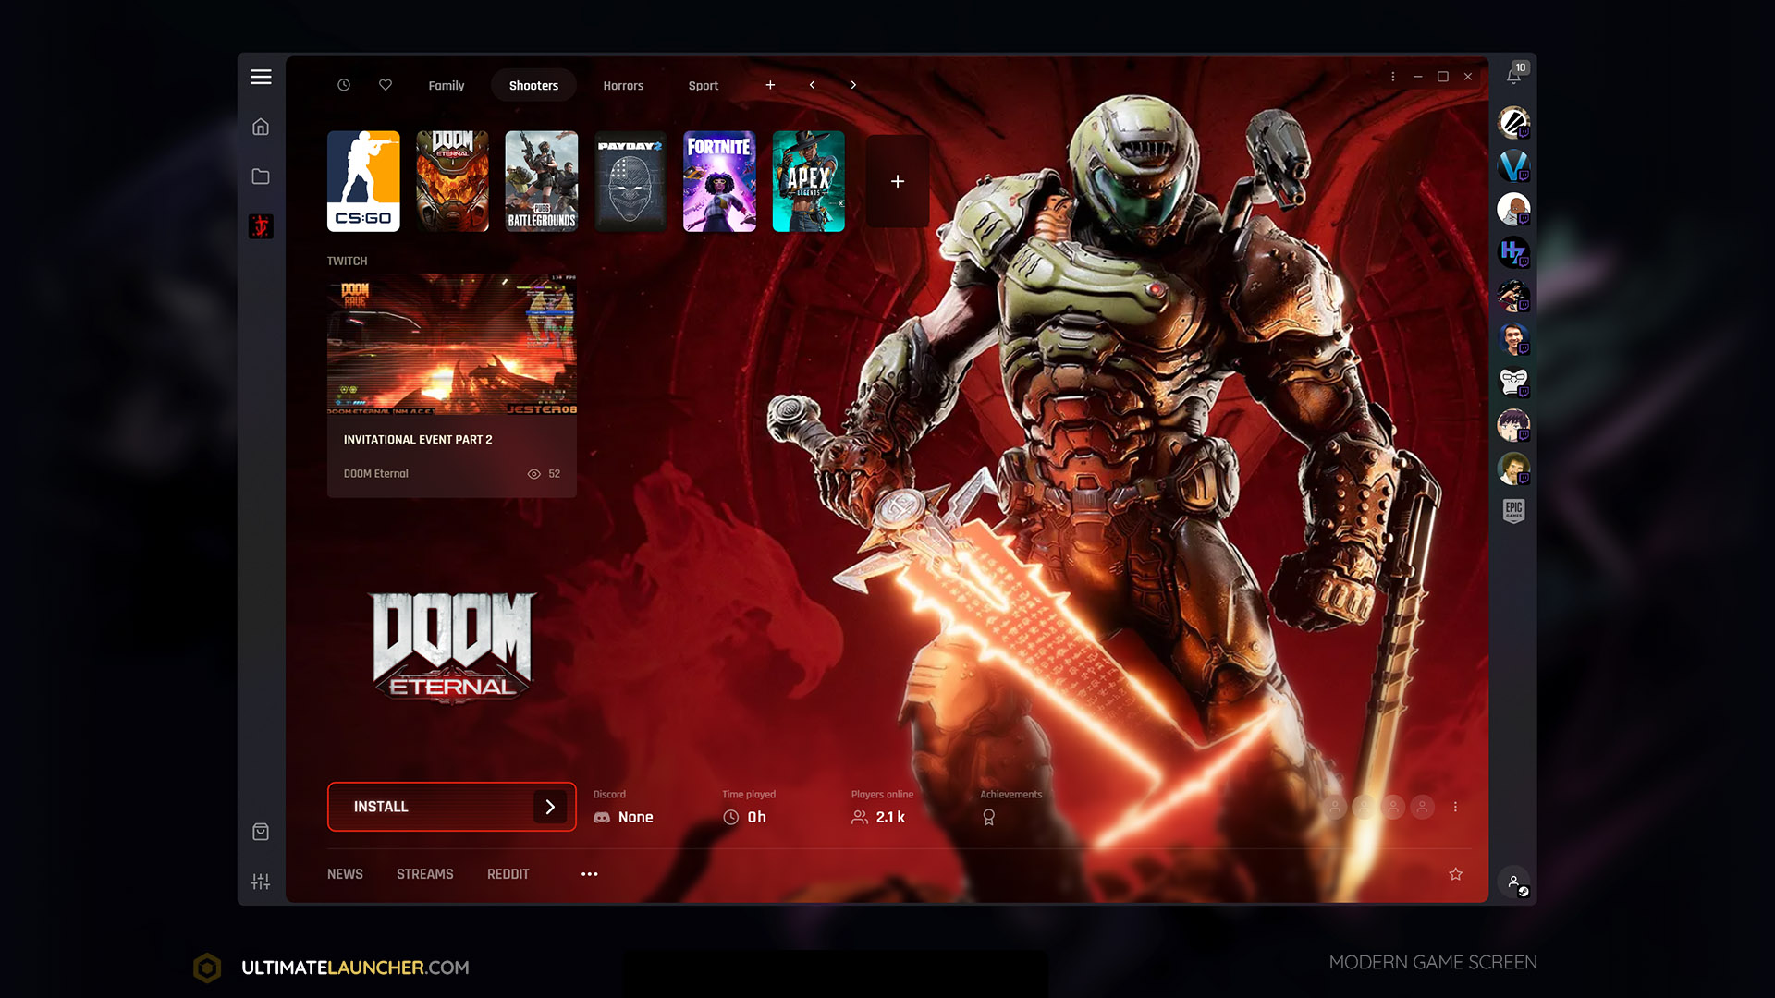Open window options three-dot menu
1775x998 pixels.
[1393, 77]
